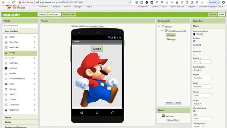Collapse the Screen1 tree node

159,26
